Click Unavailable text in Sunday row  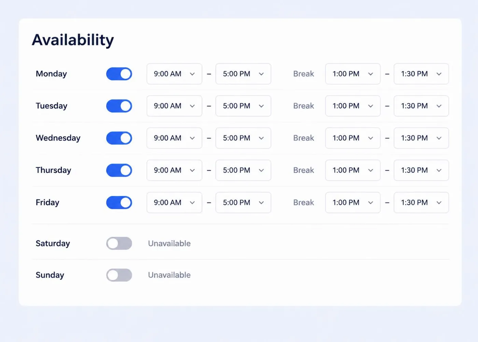click(x=169, y=275)
